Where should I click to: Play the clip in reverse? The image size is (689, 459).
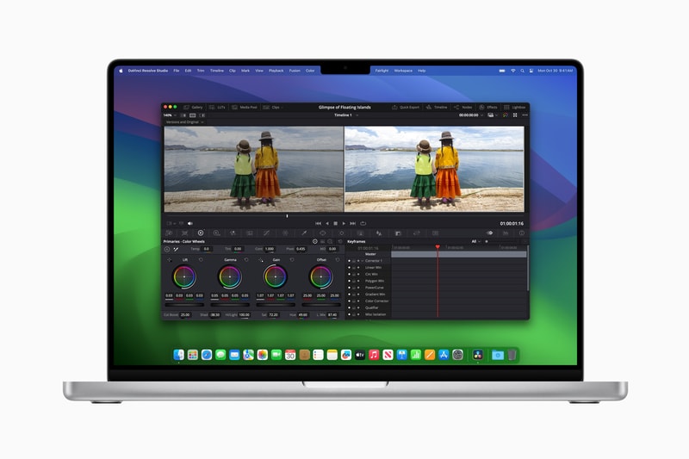pos(327,224)
